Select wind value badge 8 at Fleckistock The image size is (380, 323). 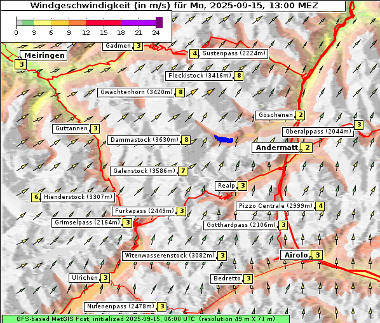(x=239, y=76)
